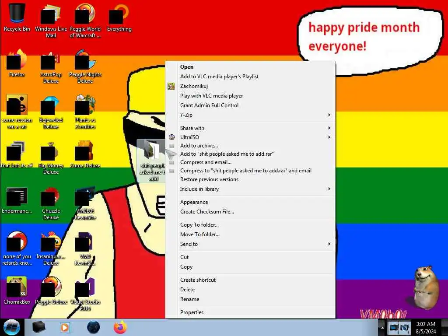Click the Windows Start orb
Image resolution: width=448 pixels, height=336 pixels.
(x=11, y=327)
